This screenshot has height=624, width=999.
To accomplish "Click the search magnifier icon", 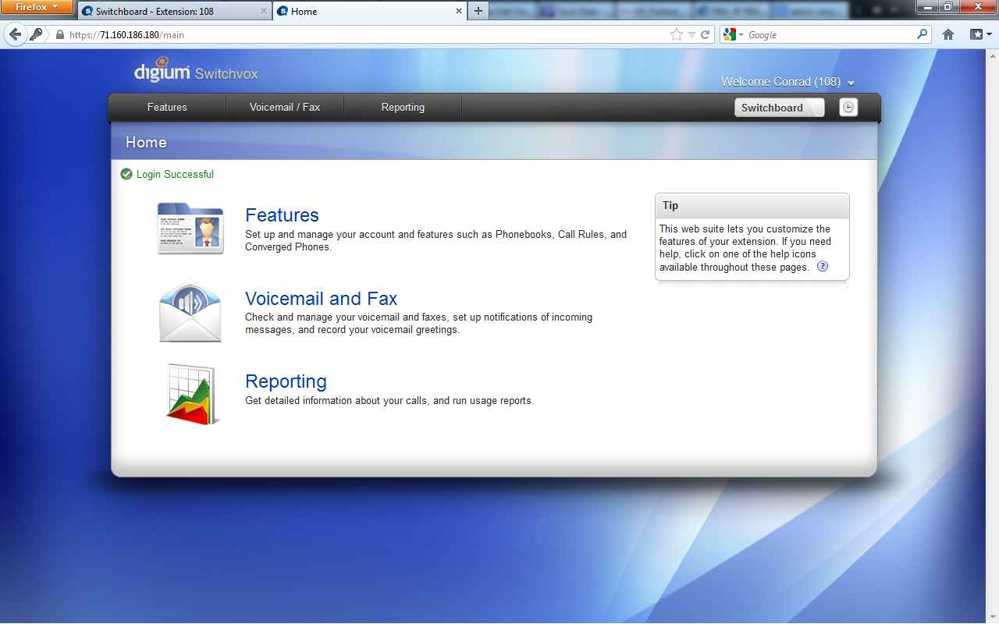I will tap(923, 34).
